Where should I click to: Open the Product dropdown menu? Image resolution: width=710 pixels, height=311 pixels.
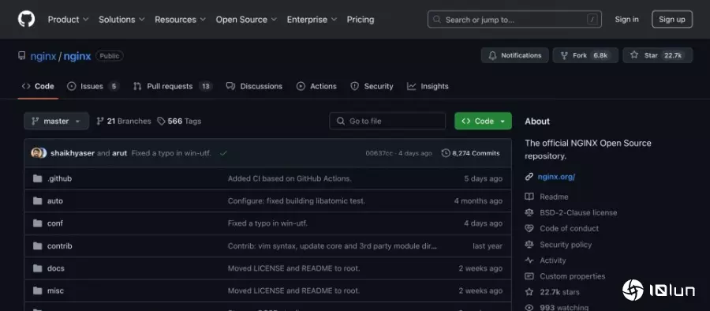pyautogui.click(x=68, y=20)
